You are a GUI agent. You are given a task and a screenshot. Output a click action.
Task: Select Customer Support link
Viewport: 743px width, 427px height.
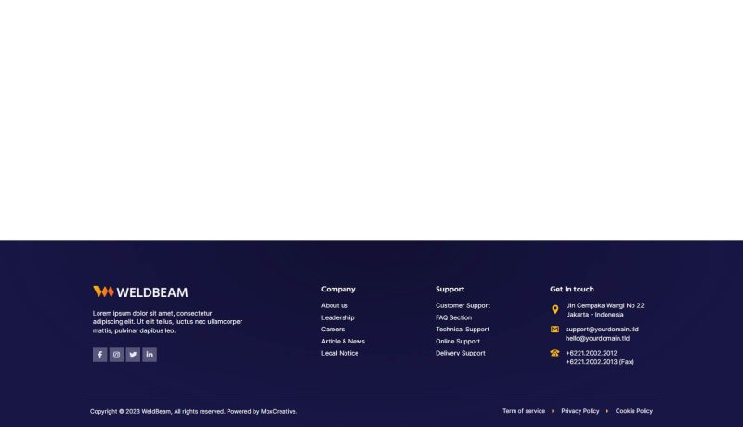tap(463, 305)
